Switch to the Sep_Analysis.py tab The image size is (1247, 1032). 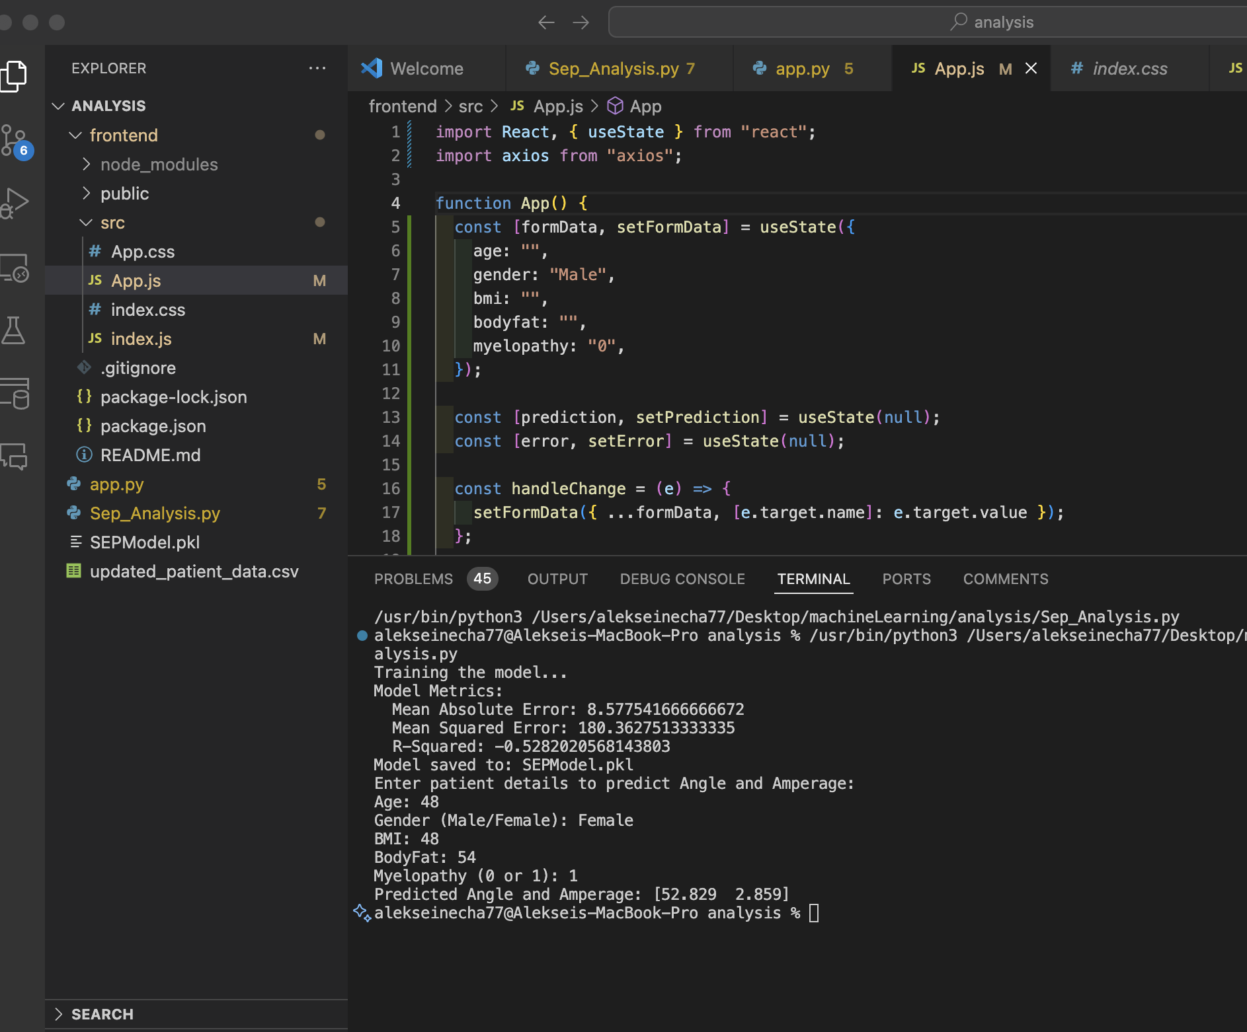pyautogui.click(x=614, y=69)
